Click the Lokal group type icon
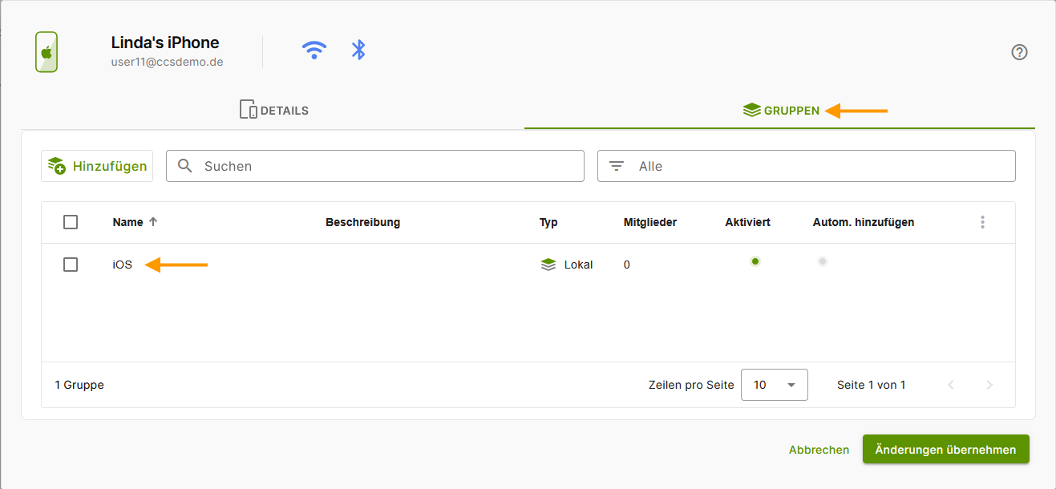 coord(548,265)
